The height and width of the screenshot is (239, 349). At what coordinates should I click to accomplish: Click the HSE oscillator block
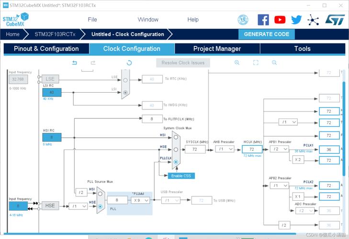pyautogui.click(x=50, y=206)
